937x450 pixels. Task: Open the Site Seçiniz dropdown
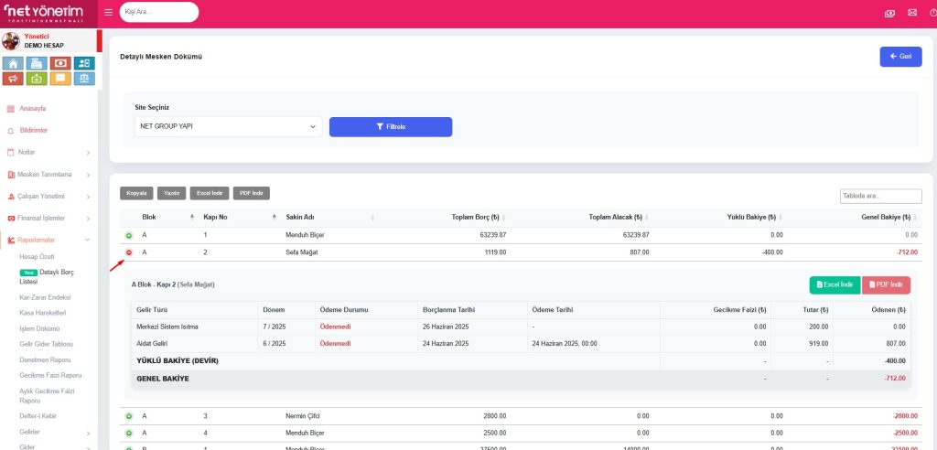(228, 126)
